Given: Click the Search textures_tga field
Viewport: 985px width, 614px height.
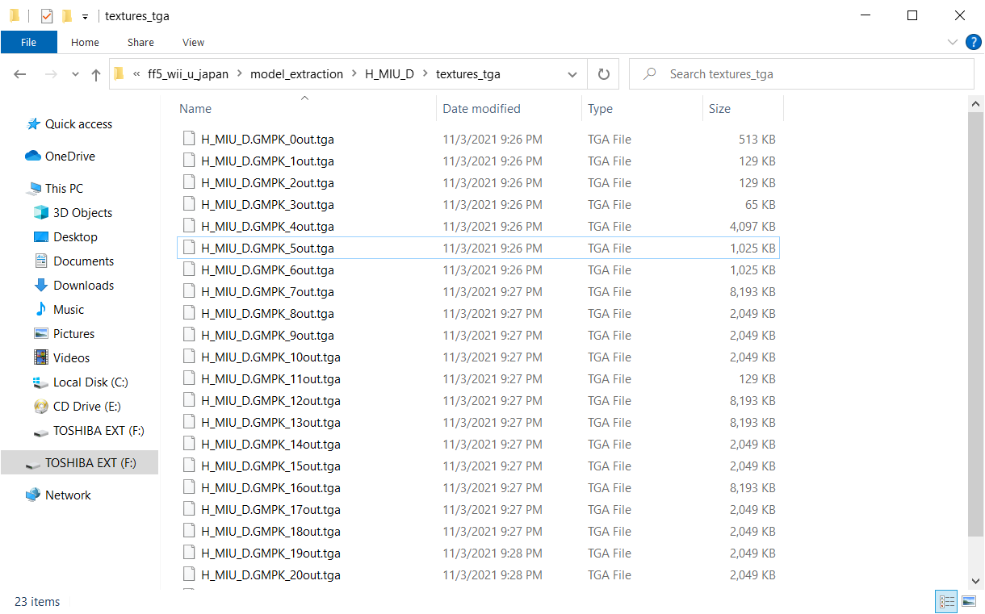Looking at the screenshot, I should click(802, 74).
